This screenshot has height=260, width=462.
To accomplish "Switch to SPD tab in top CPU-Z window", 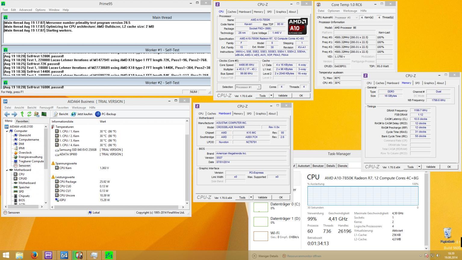I will (x=269, y=12).
